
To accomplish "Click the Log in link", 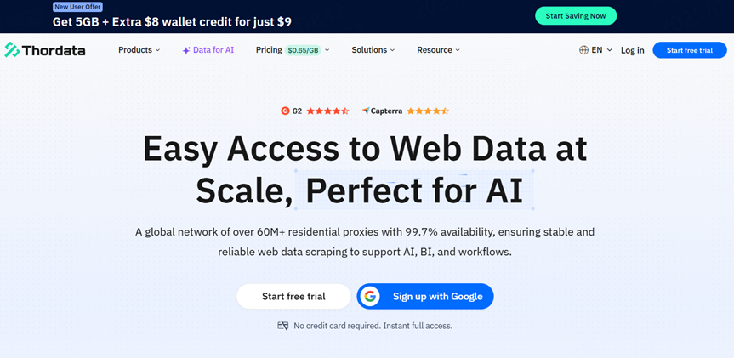I will [x=632, y=50].
